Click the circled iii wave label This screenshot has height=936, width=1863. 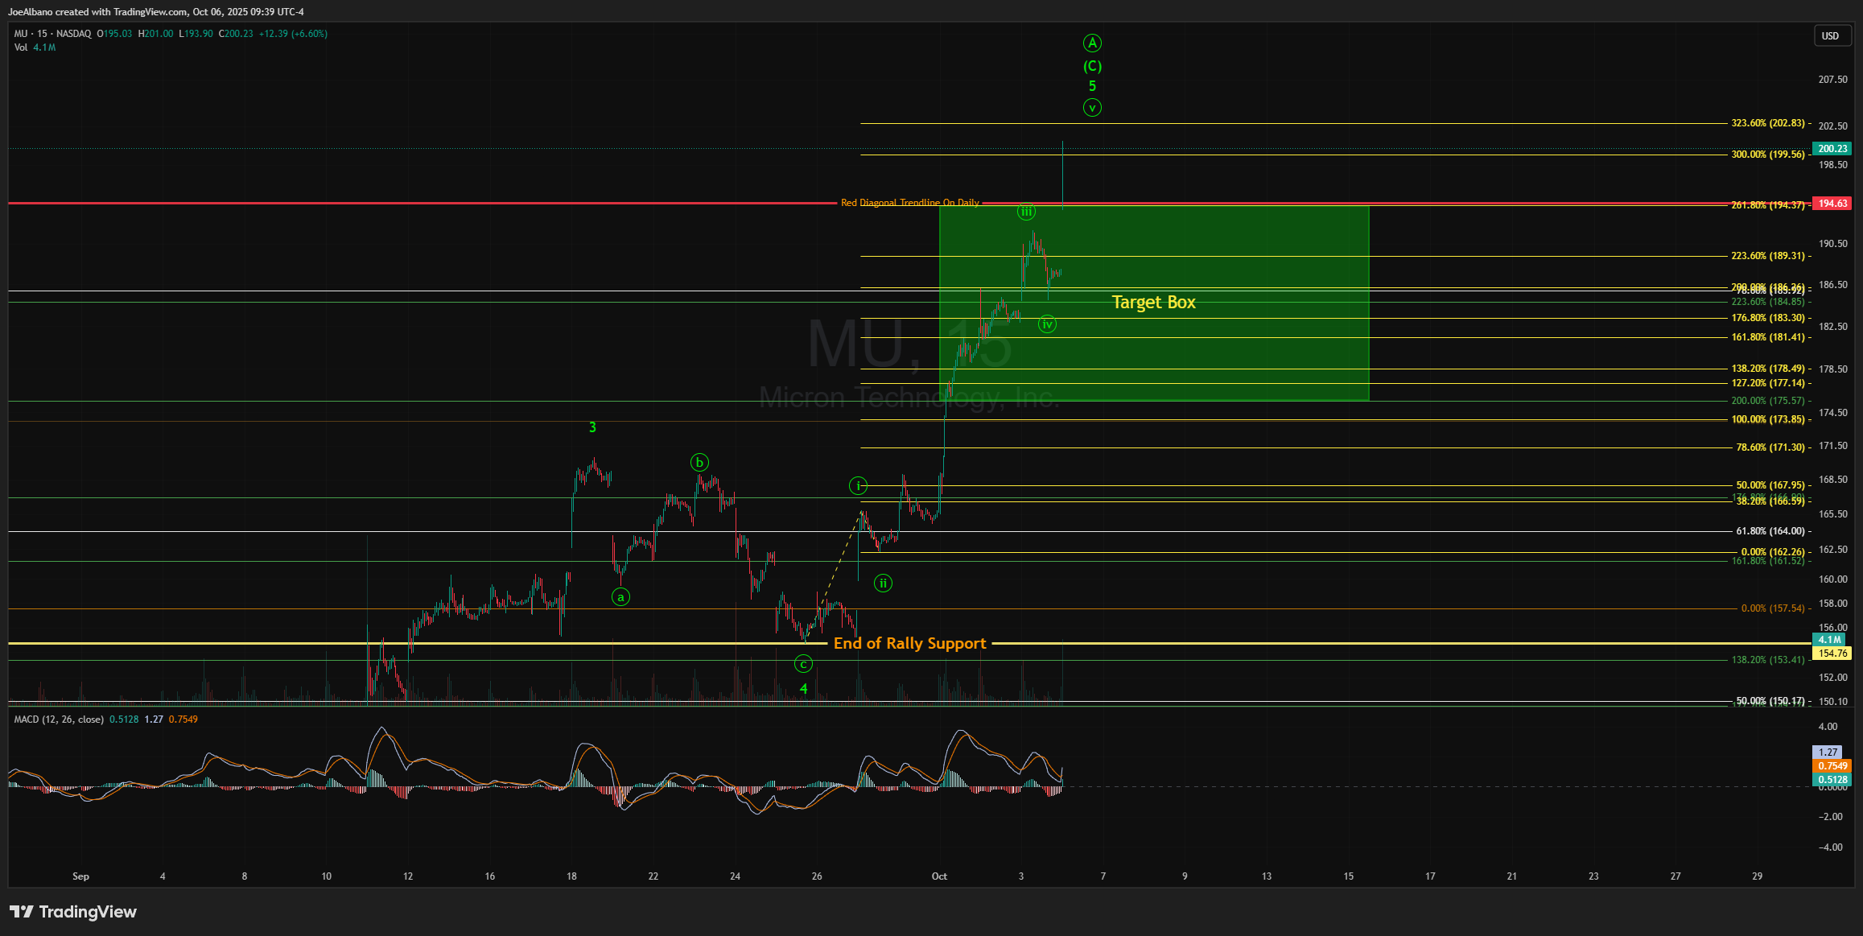click(x=1026, y=212)
